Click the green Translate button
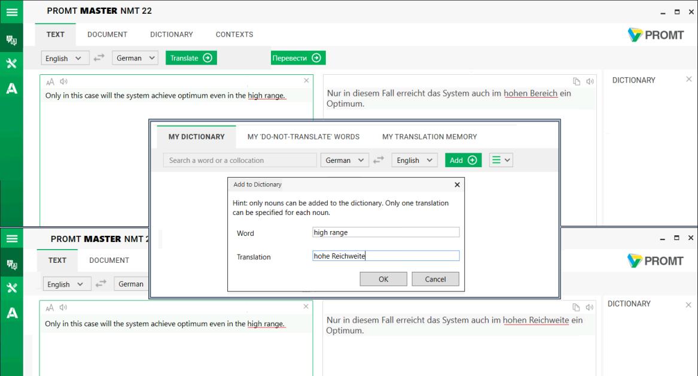This screenshot has width=698, height=376. point(191,58)
